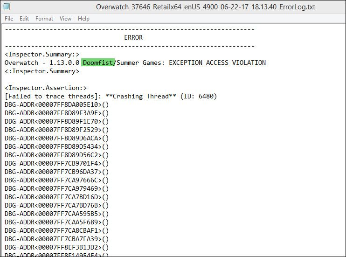Click line DBG-ADDR<00007FF7CA7BD16D>()
This screenshot has width=346, height=257.
tap(57, 197)
